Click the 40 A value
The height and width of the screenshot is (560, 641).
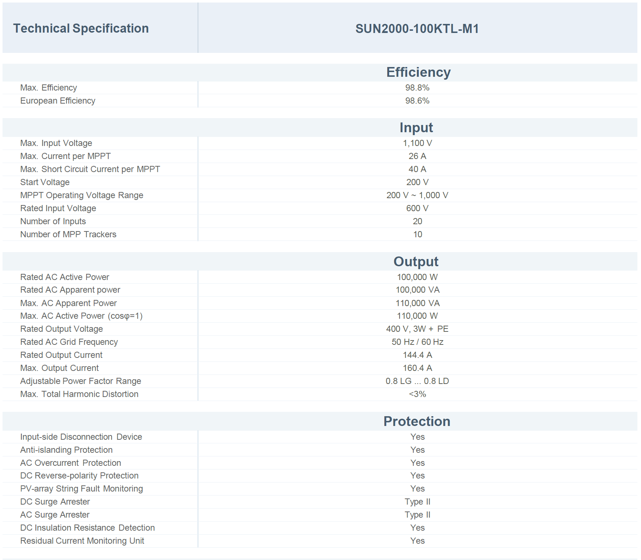417,169
